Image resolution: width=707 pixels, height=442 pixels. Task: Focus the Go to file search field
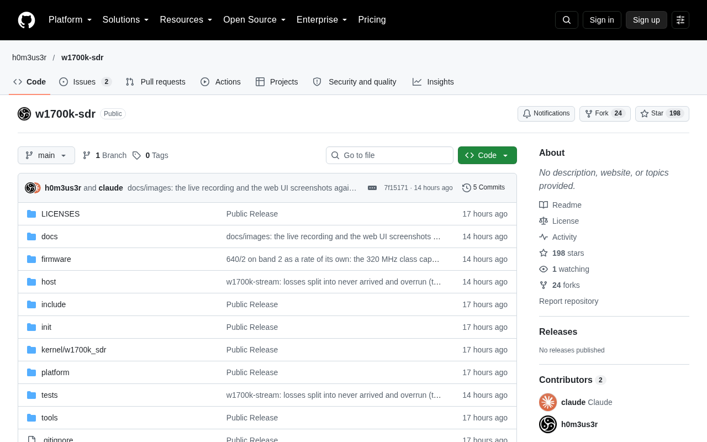coord(389,155)
